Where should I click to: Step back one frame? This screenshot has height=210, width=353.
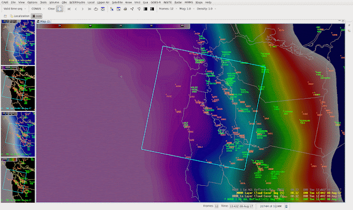point(76,9)
